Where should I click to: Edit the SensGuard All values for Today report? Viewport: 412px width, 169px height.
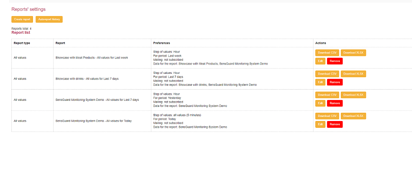tap(320, 124)
